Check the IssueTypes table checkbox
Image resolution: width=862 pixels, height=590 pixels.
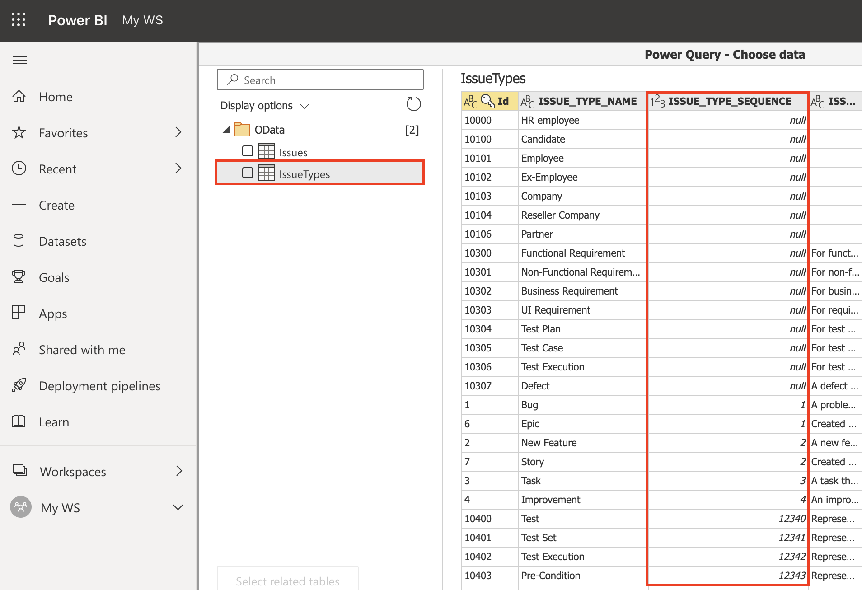pos(248,173)
